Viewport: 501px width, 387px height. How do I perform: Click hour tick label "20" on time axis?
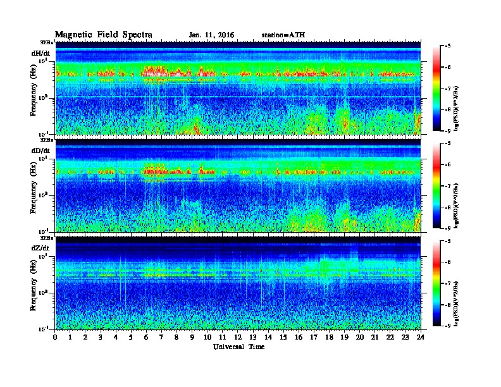click(x=360, y=338)
